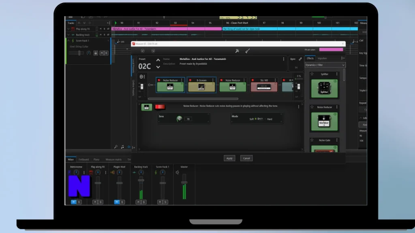Click the export preset icon in FX editor

click(x=153, y=51)
